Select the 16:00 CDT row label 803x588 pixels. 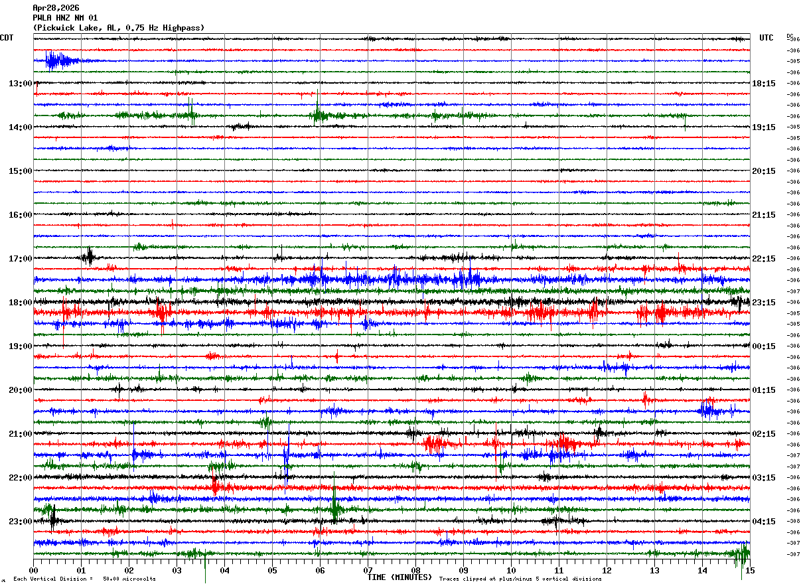tap(21, 215)
